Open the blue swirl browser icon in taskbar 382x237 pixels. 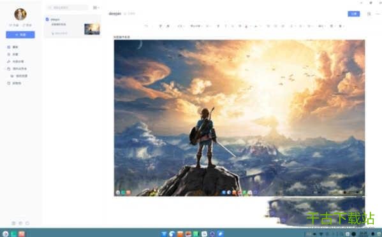[x=172, y=234]
